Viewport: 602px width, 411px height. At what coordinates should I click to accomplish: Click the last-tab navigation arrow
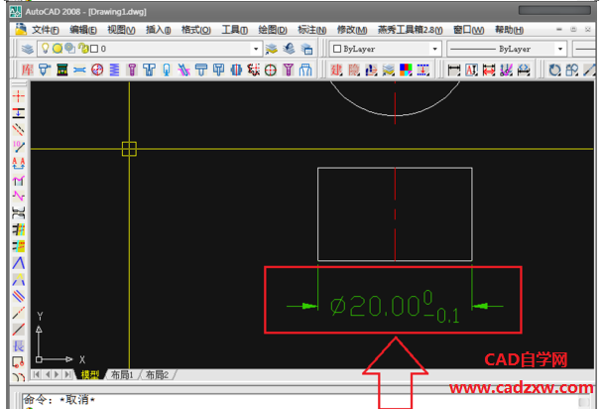point(67,374)
